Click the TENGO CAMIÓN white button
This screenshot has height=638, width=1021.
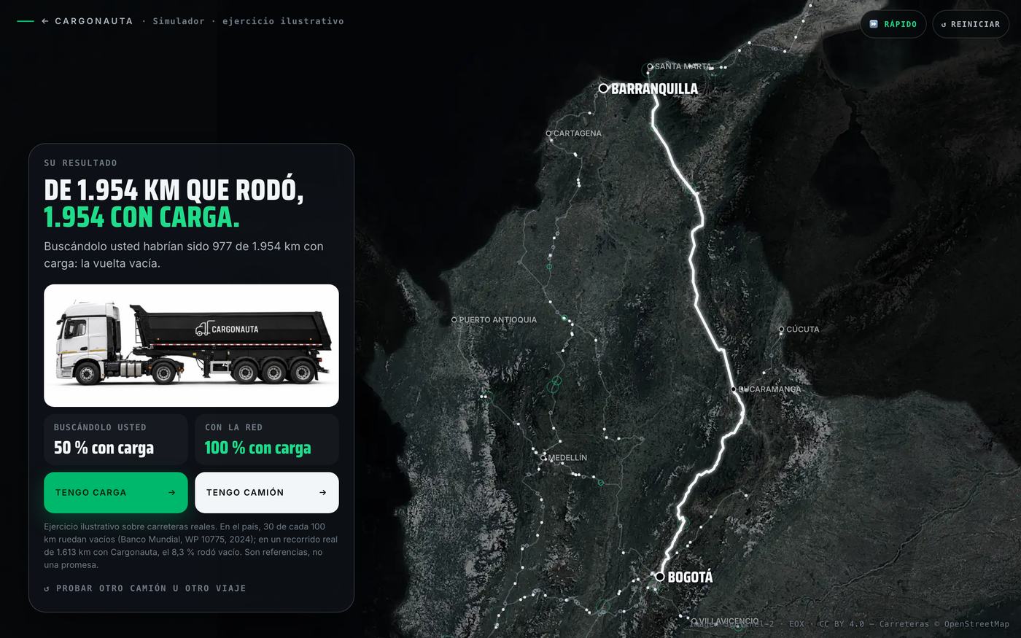tap(267, 493)
